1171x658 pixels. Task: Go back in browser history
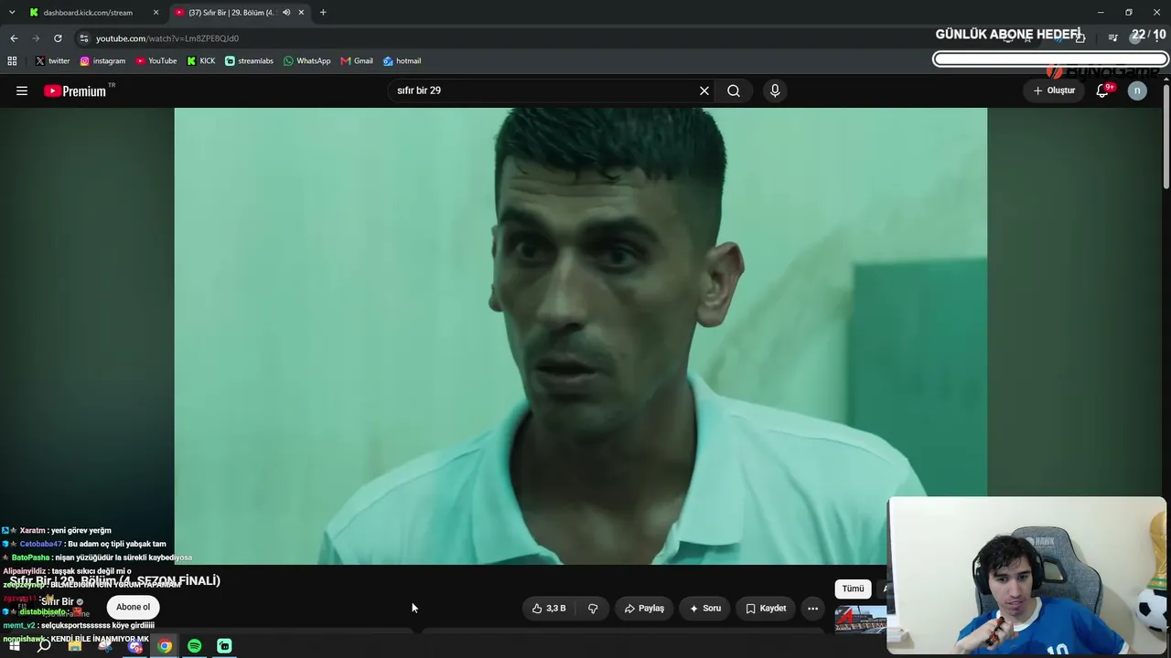14,38
